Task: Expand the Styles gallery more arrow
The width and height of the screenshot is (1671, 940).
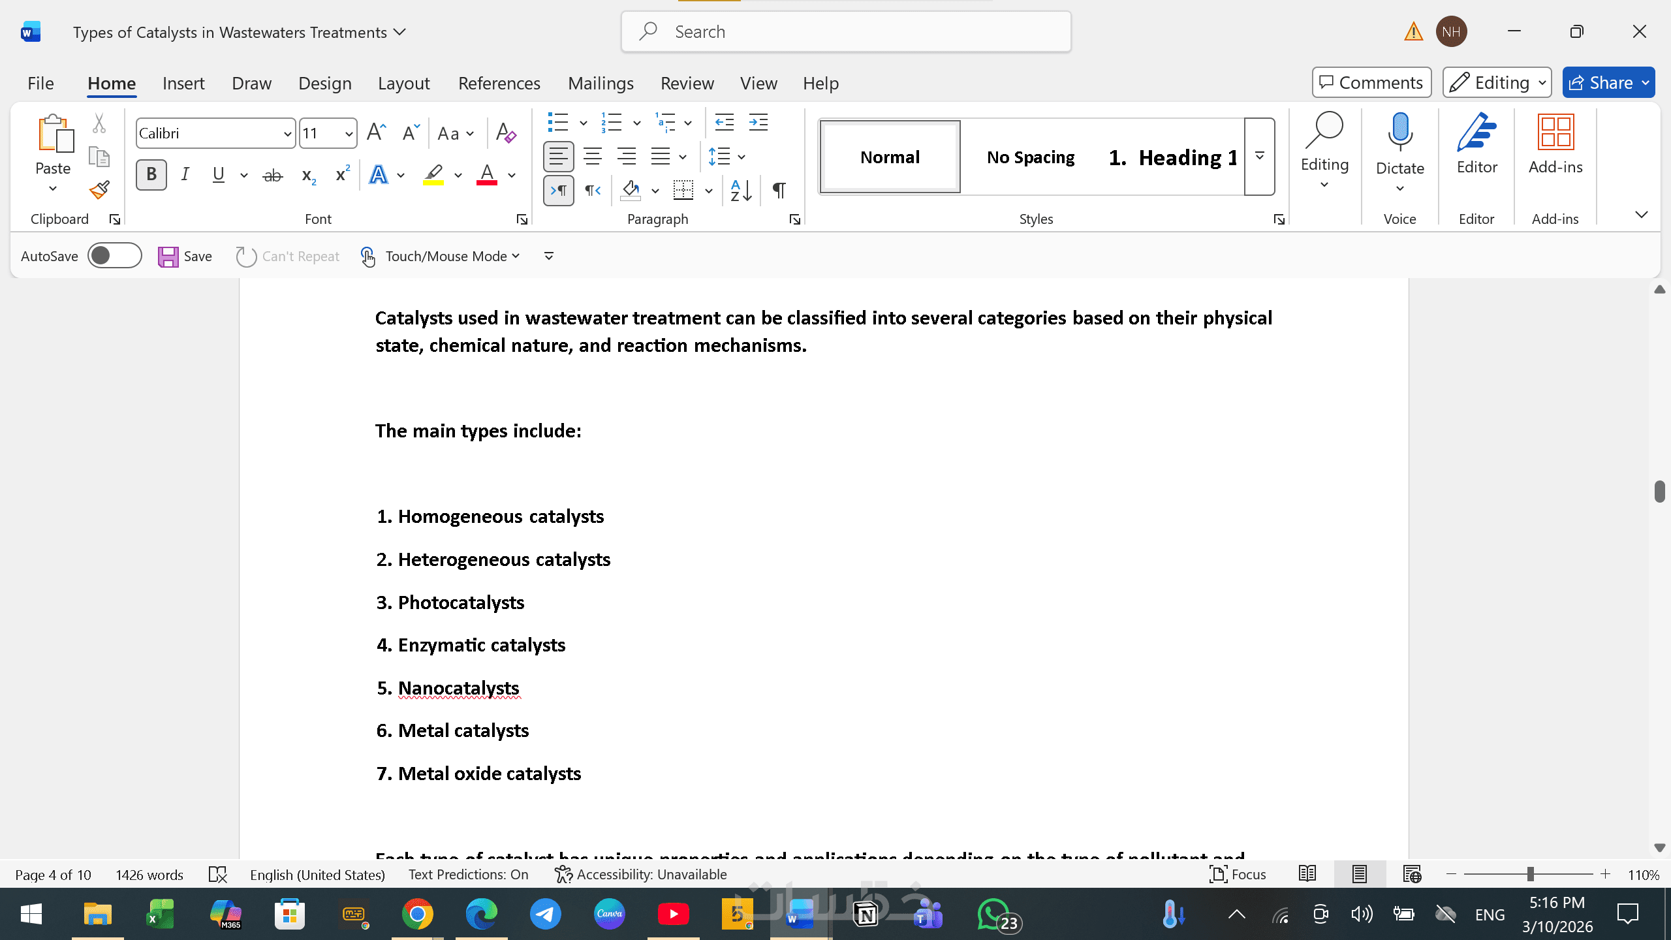Action: [1259, 157]
